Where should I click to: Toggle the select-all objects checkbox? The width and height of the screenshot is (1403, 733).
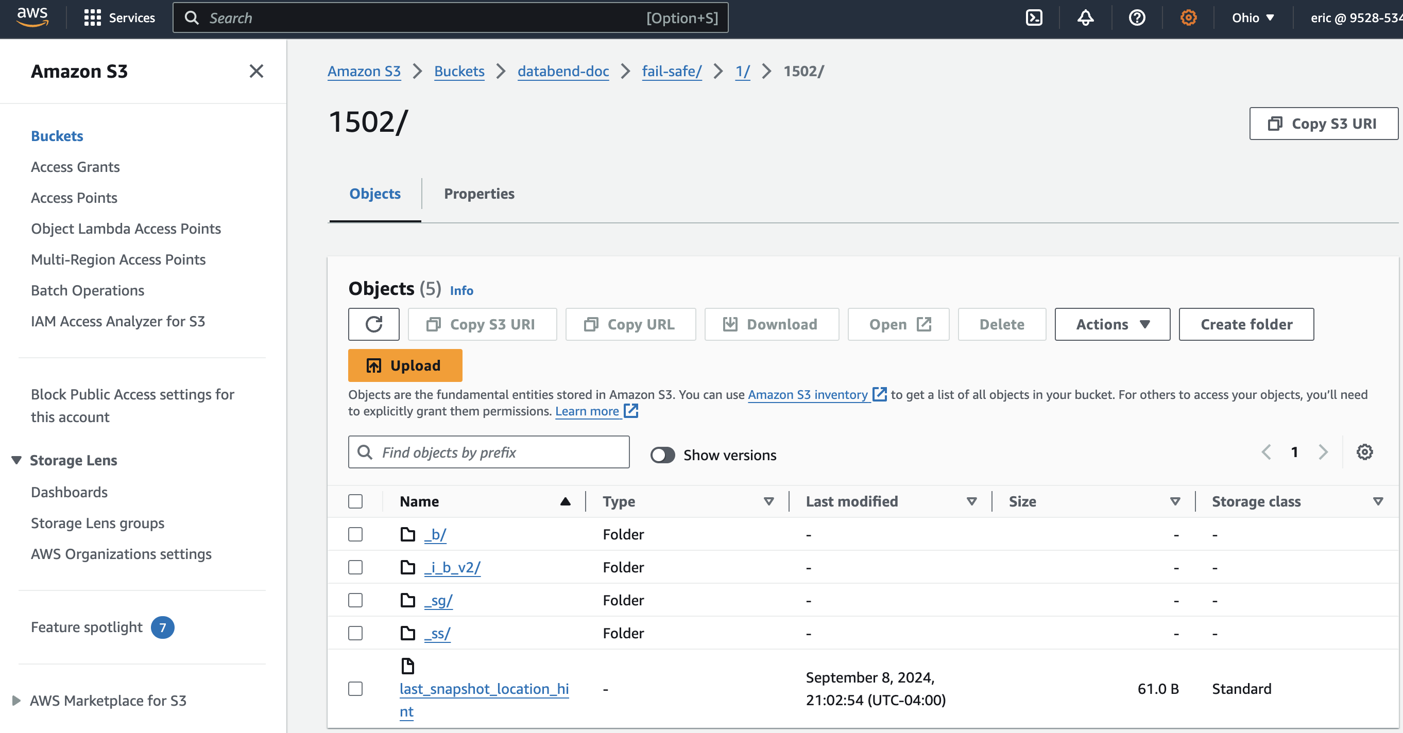point(355,501)
